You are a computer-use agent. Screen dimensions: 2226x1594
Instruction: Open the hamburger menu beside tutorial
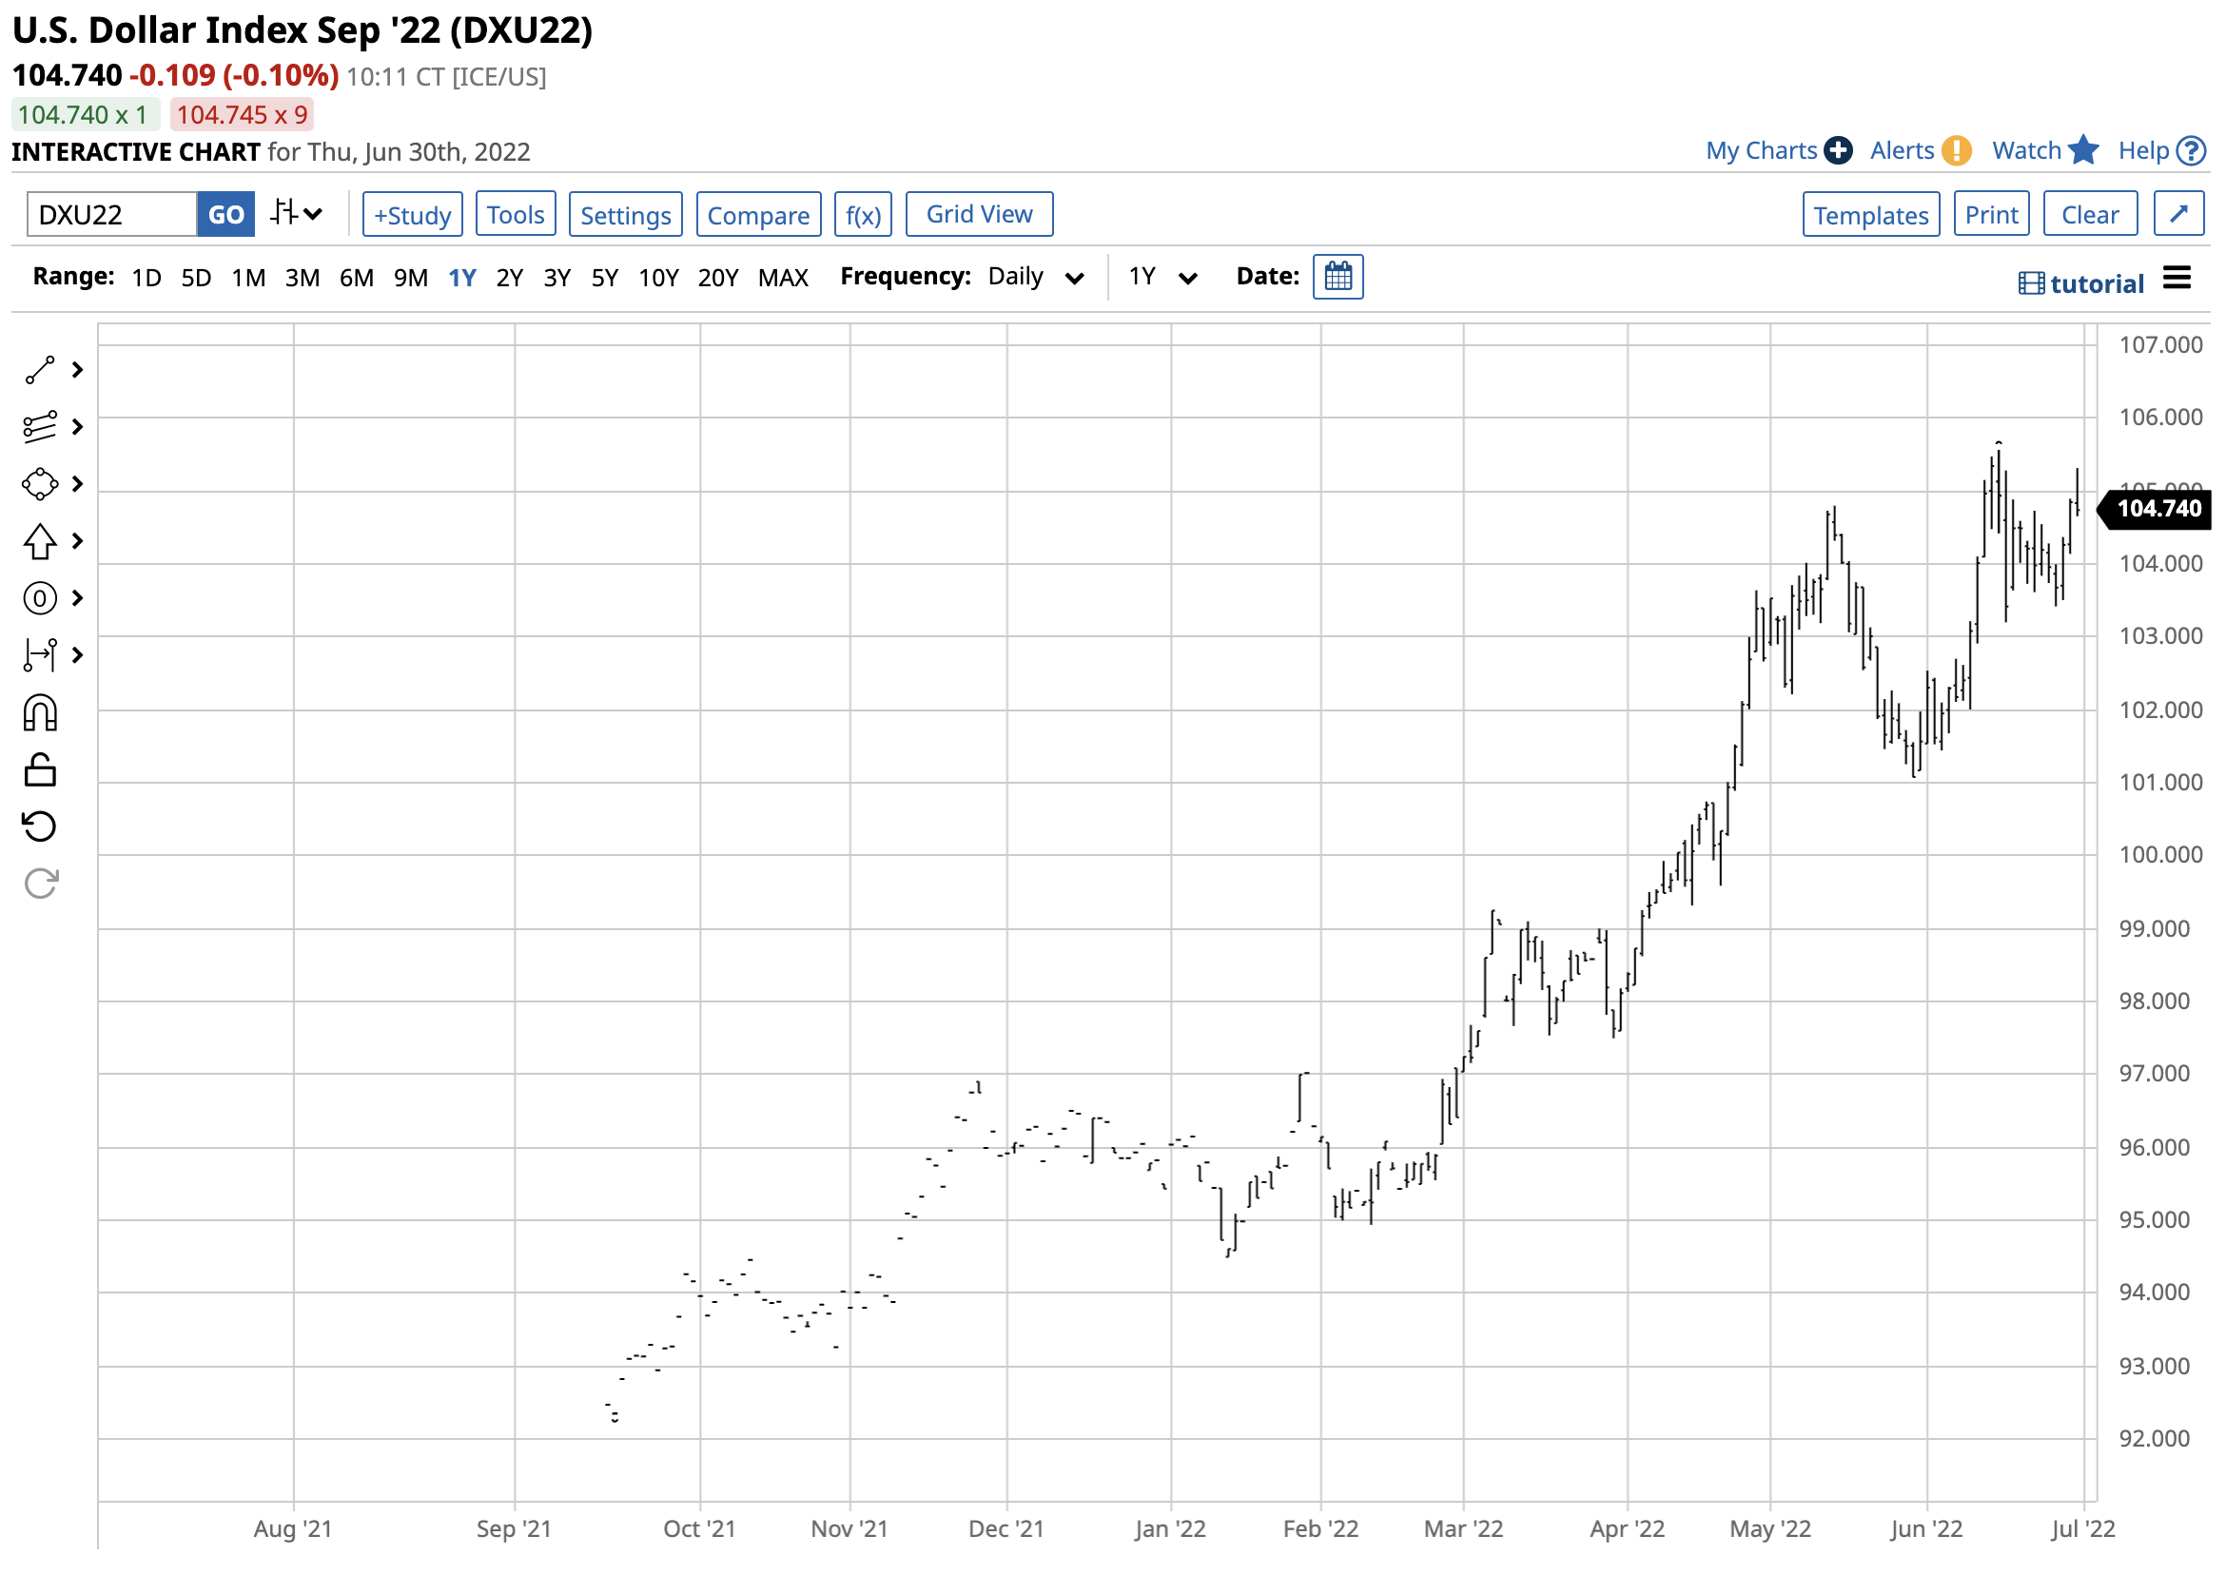pos(2177,278)
